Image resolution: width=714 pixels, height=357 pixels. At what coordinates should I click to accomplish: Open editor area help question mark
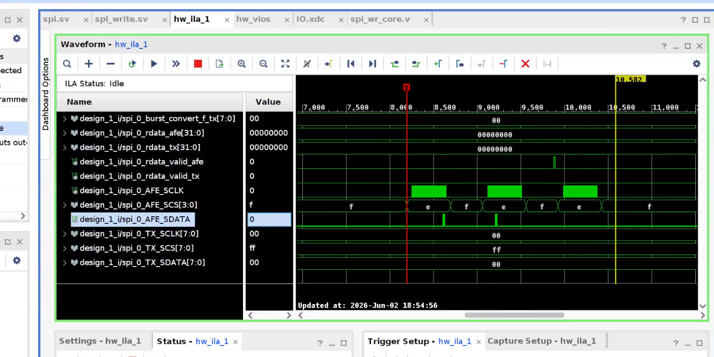coord(683,20)
